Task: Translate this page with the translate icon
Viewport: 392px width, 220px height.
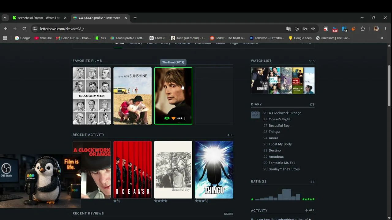Action: [x=288, y=29]
